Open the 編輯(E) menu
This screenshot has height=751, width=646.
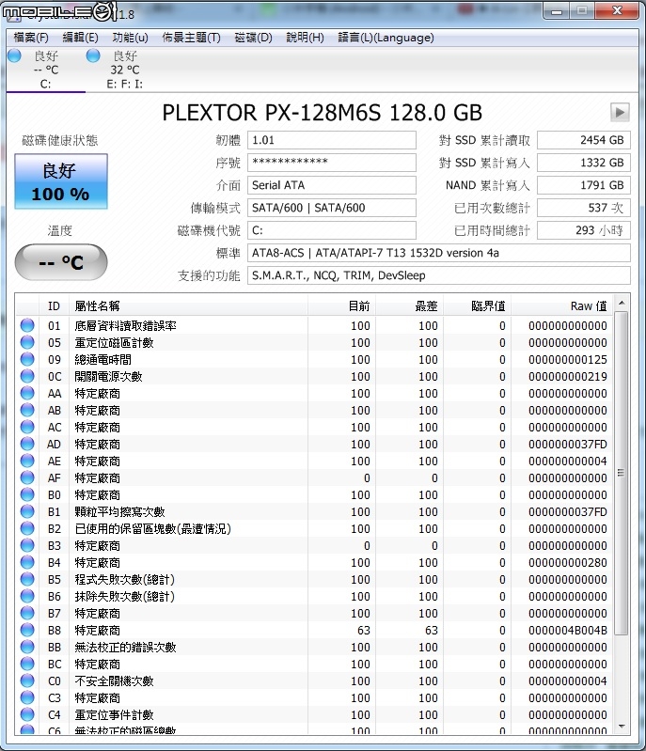(80, 38)
